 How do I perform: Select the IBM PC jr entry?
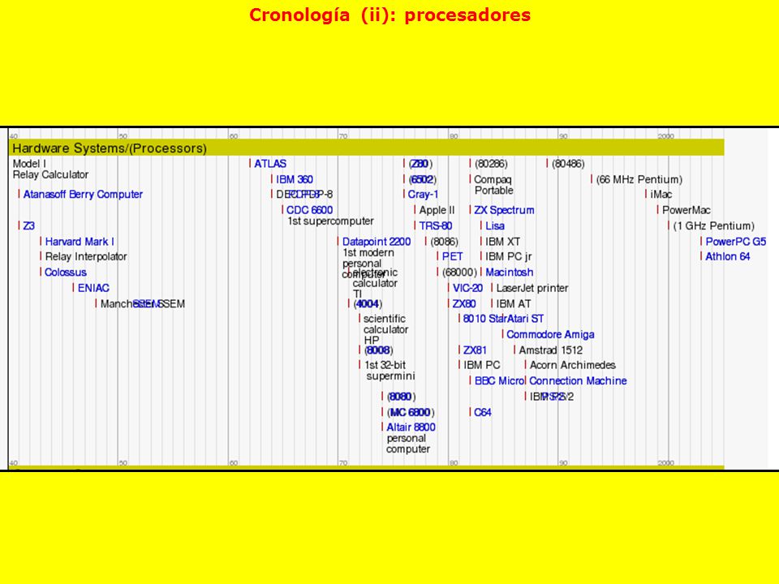[x=508, y=256]
